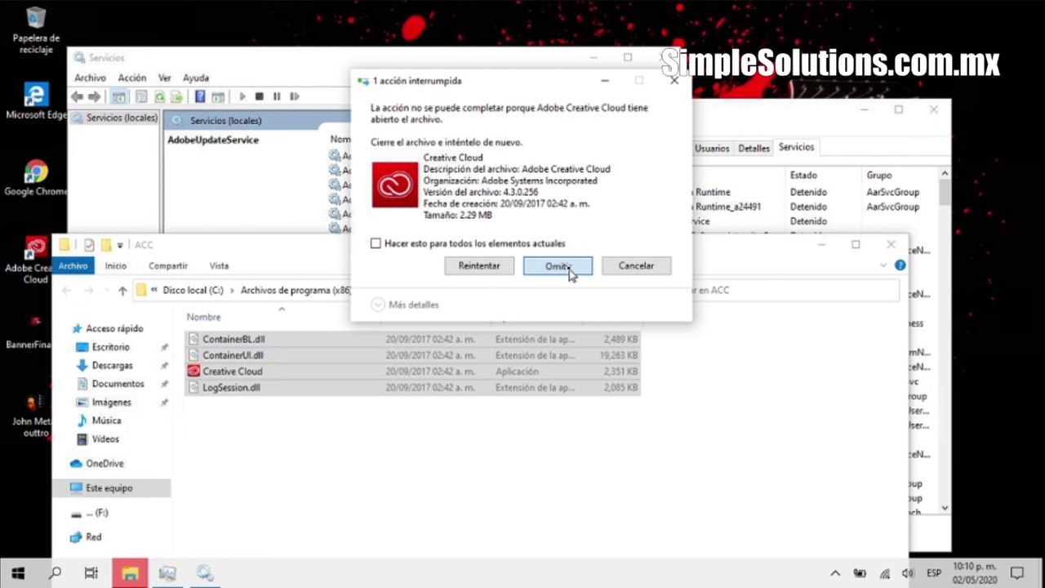
Task: Click the restart service icon
Action: (x=295, y=96)
